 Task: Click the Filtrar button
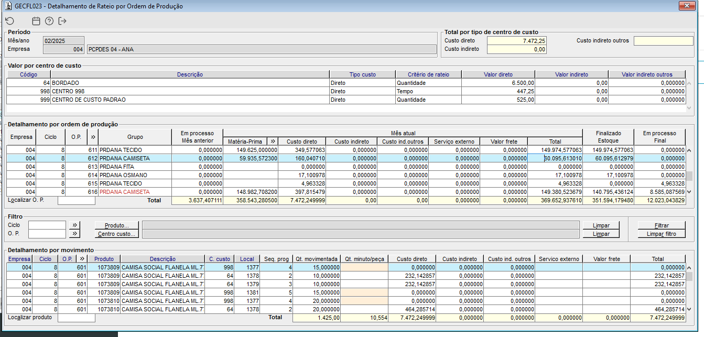(661, 225)
